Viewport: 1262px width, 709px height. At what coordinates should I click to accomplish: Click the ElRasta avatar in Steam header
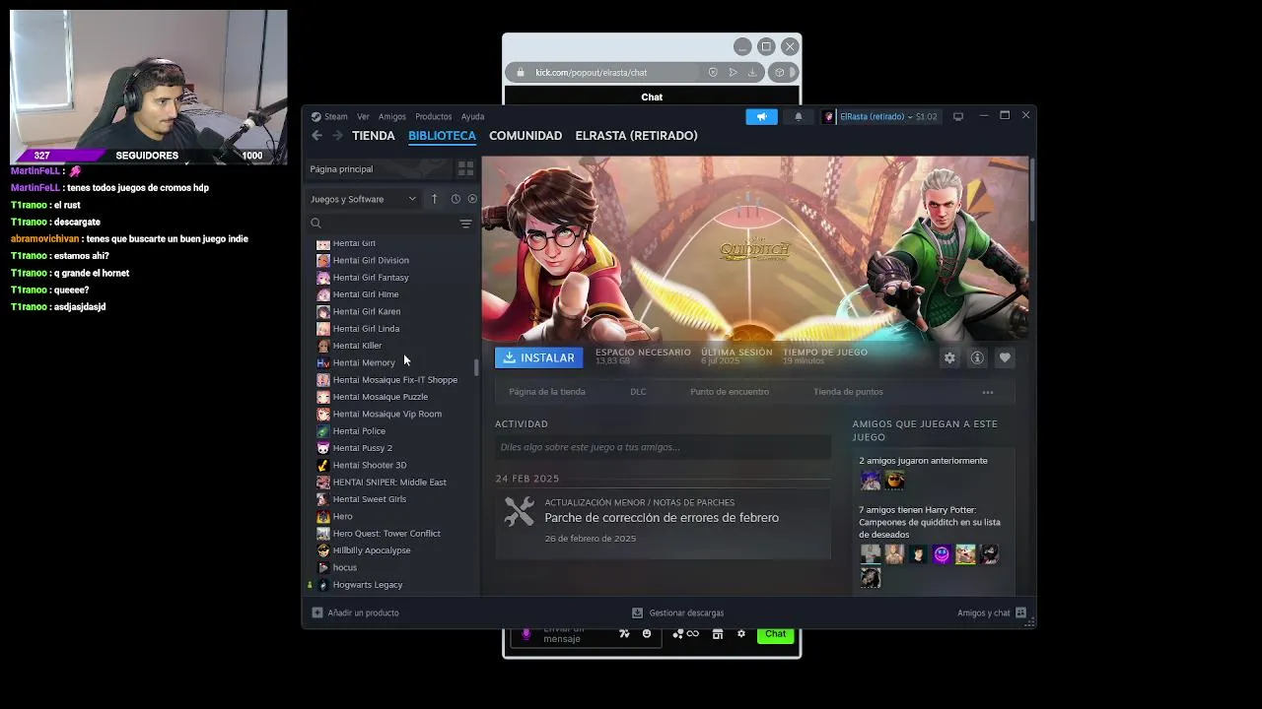click(x=829, y=116)
